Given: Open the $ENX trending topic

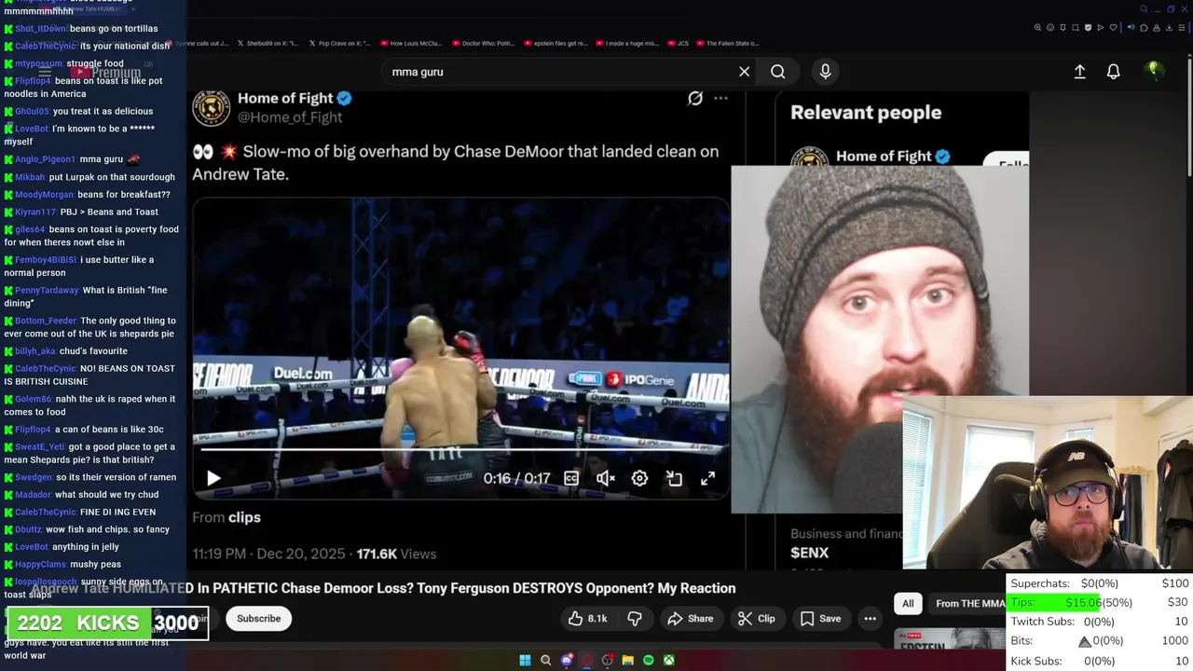Looking at the screenshot, I should pos(809,553).
